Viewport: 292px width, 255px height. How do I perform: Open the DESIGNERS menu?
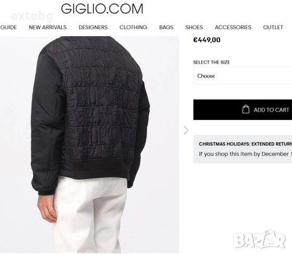[93, 27]
